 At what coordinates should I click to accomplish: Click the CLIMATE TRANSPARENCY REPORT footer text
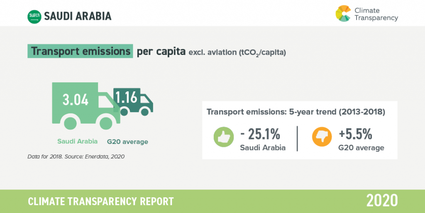click(100, 201)
